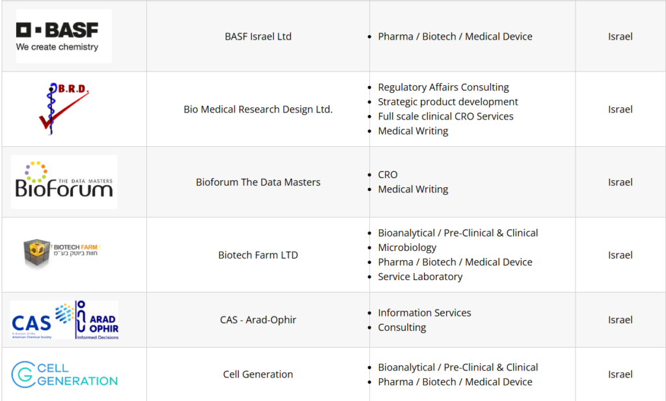Screen dimensions: 666x401
Task: Open the CAS - Arad-Ophir company entry
Action: click(258, 320)
